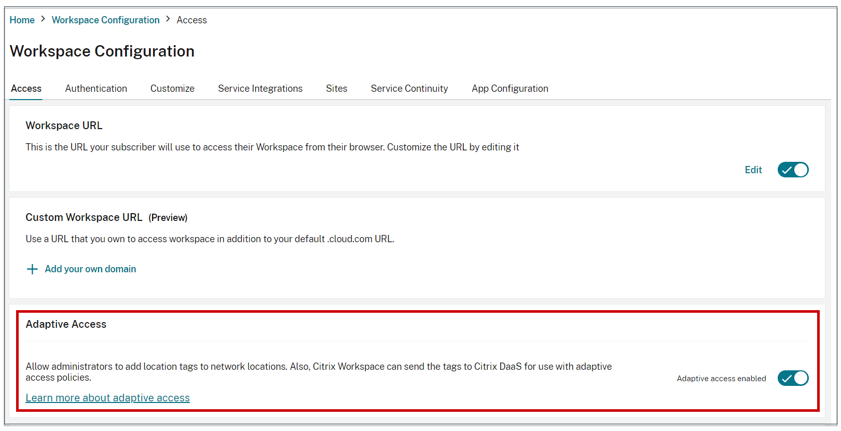Open the Learn more about adaptive access link

pos(107,398)
